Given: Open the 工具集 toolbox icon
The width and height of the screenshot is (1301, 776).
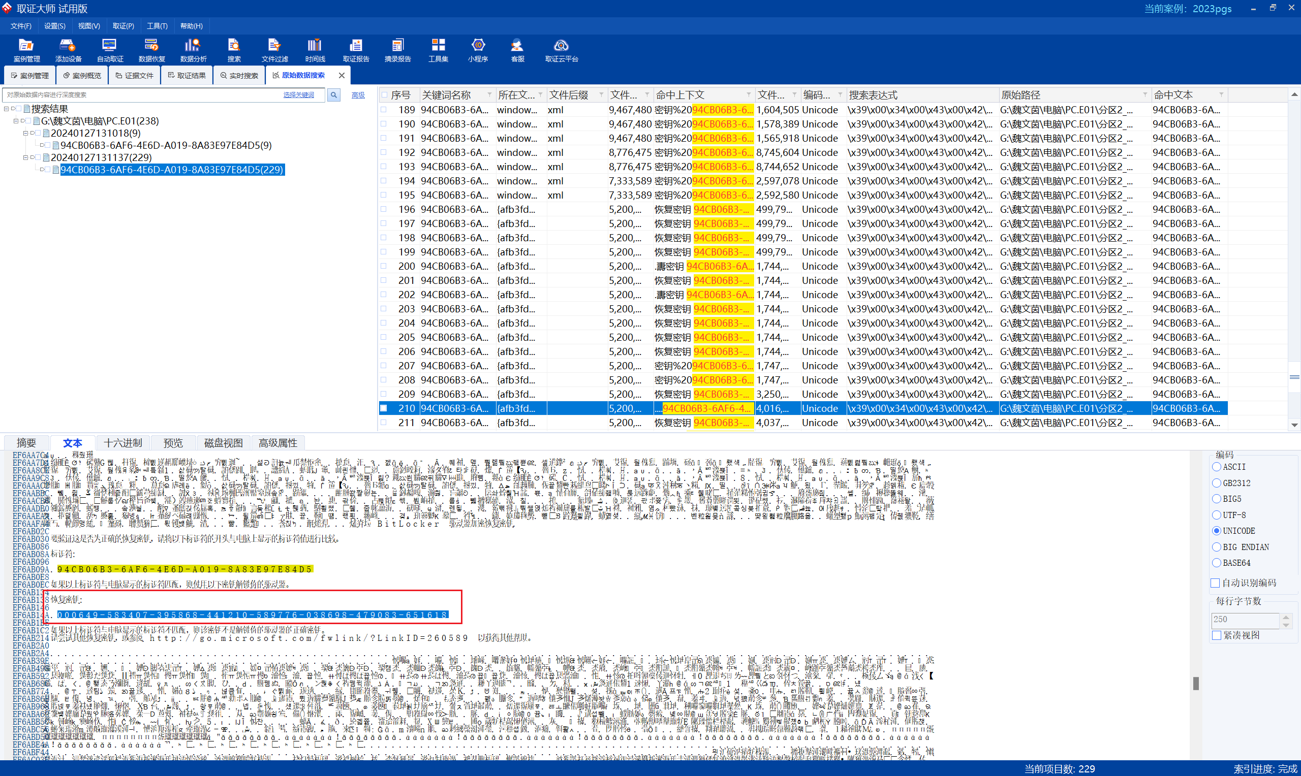Looking at the screenshot, I should click(x=438, y=50).
